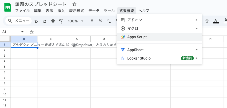Select column B header

coord(51,39)
